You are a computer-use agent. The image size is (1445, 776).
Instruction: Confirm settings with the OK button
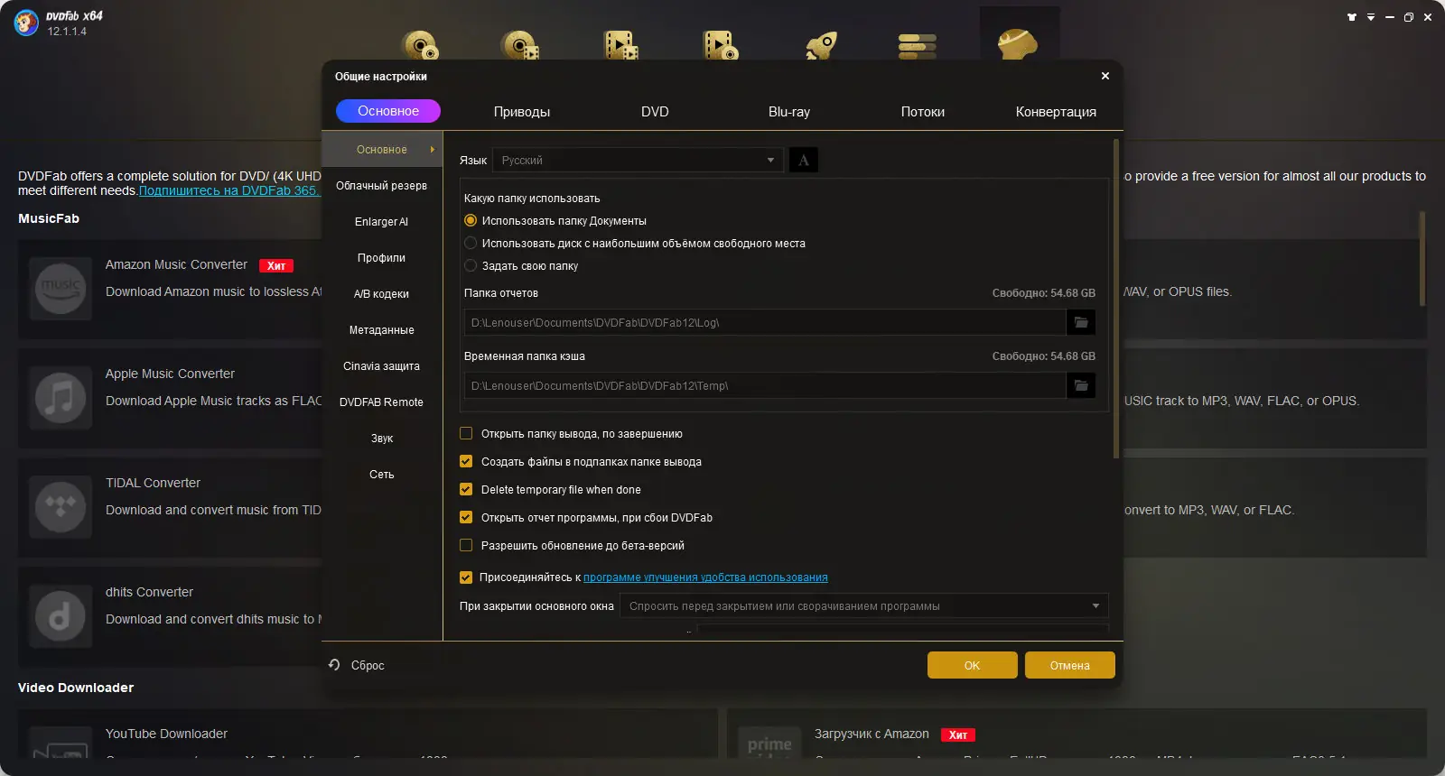click(x=973, y=665)
